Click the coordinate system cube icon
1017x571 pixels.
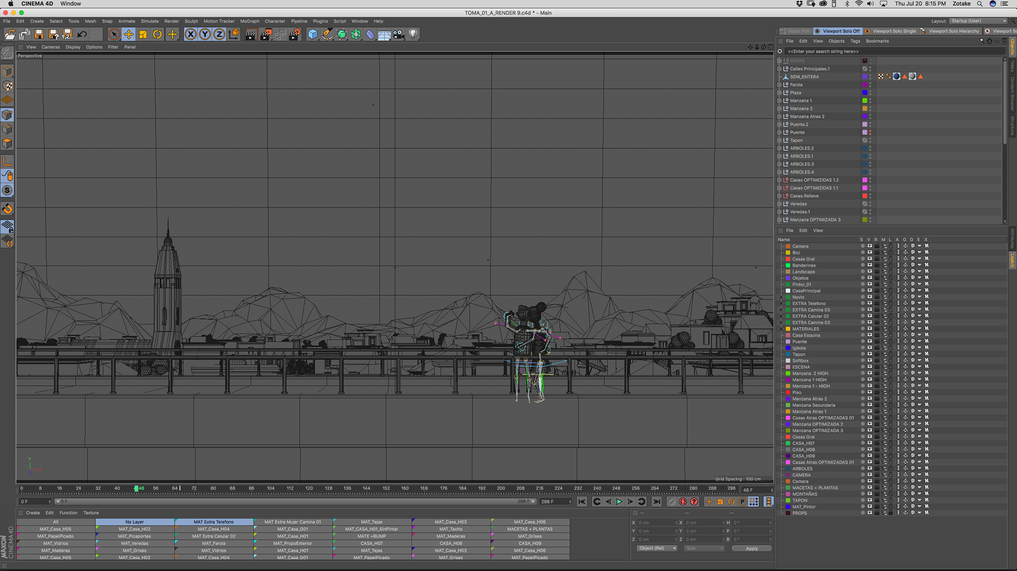pyautogui.click(x=234, y=34)
